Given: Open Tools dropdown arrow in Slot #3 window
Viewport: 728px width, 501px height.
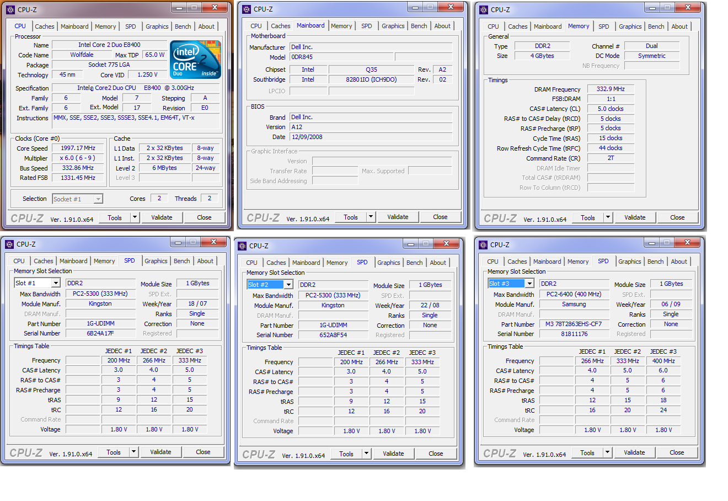Looking at the screenshot, I should tap(607, 452).
